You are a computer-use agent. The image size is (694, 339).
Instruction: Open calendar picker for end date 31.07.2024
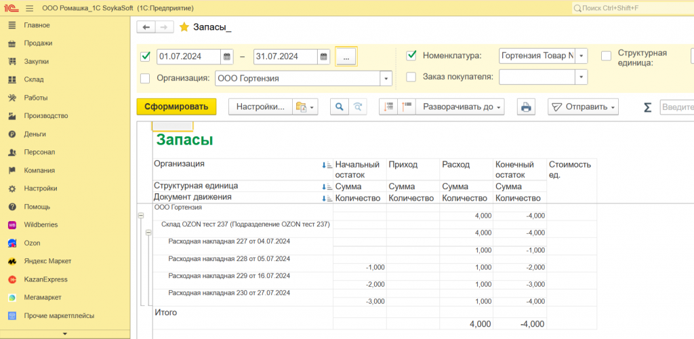click(x=324, y=56)
